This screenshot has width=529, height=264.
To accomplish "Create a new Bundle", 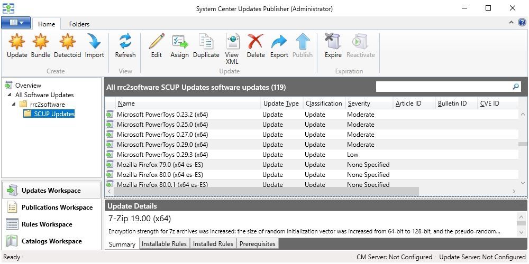I will pyautogui.click(x=41, y=46).
